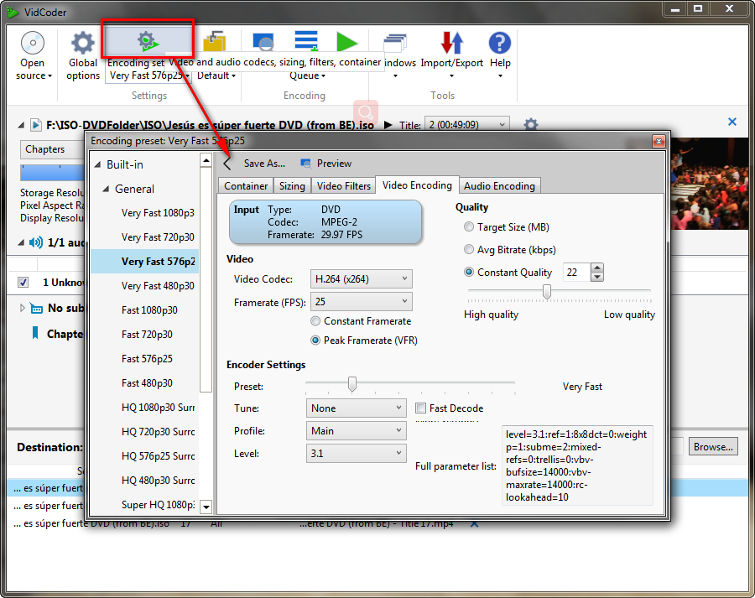The height and width of the screenshot is (598, 755).
Task: Open Framerate (FPS) dropdown
Action: [x=361, y=302]
